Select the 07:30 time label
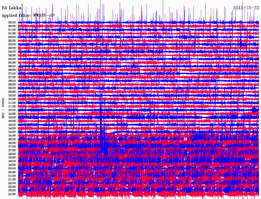Screen dimensions: 261x199 click(12, 77)
